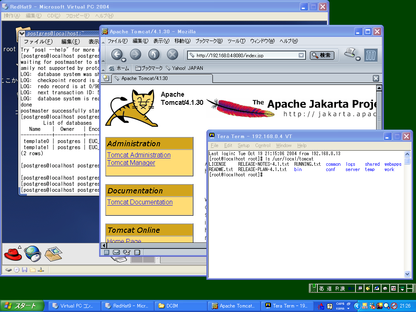Click the Forward arrow in Mozilla toolbar
Screen dimensions: 416x312
pyautogui.click(x=135, y=54)
